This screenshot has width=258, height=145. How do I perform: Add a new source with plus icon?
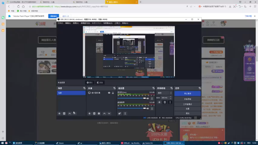(x=89, y=113)
